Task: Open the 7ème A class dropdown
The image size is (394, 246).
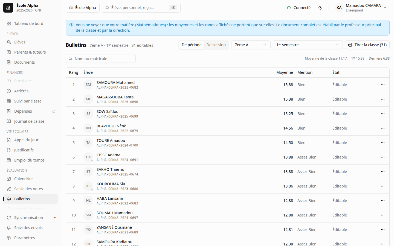Action: pyautogui.click(x=251, y=45)
